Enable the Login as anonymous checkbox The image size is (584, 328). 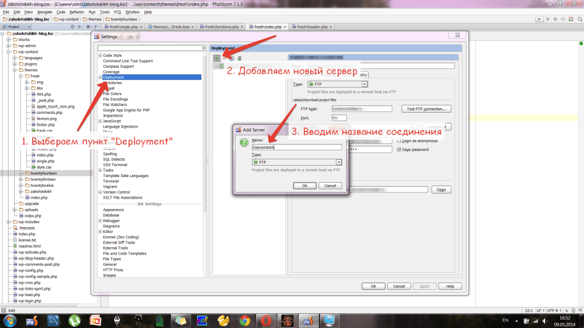399,141
